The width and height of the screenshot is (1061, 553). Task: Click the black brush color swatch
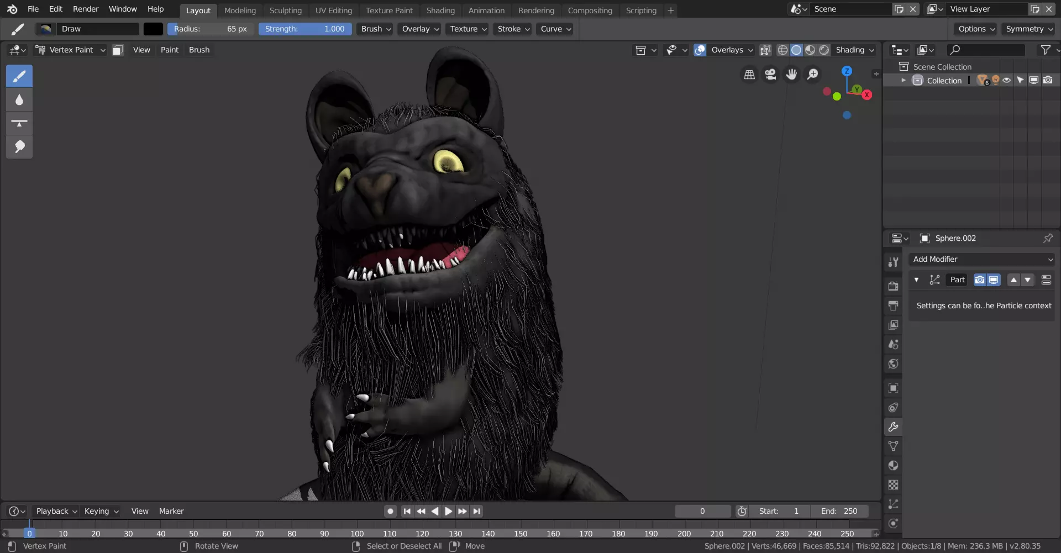[153, 29]
